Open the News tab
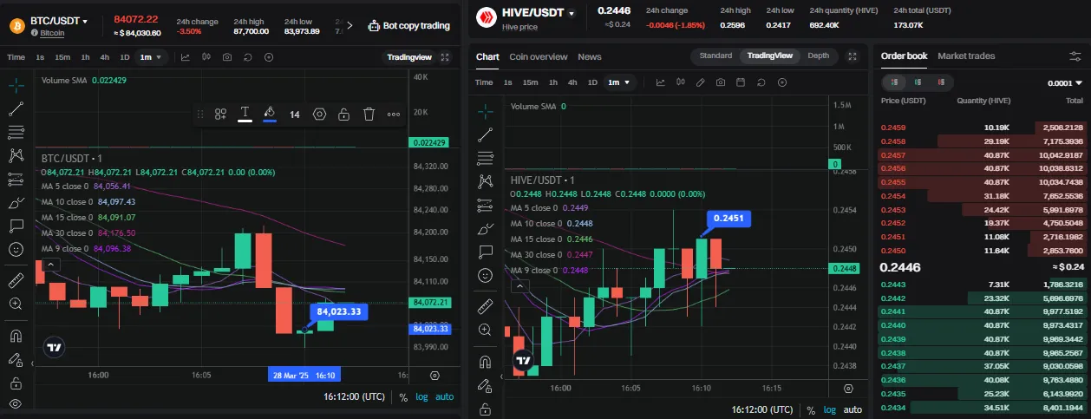The width and height of the screenshot is (1091, 419). 590,56
